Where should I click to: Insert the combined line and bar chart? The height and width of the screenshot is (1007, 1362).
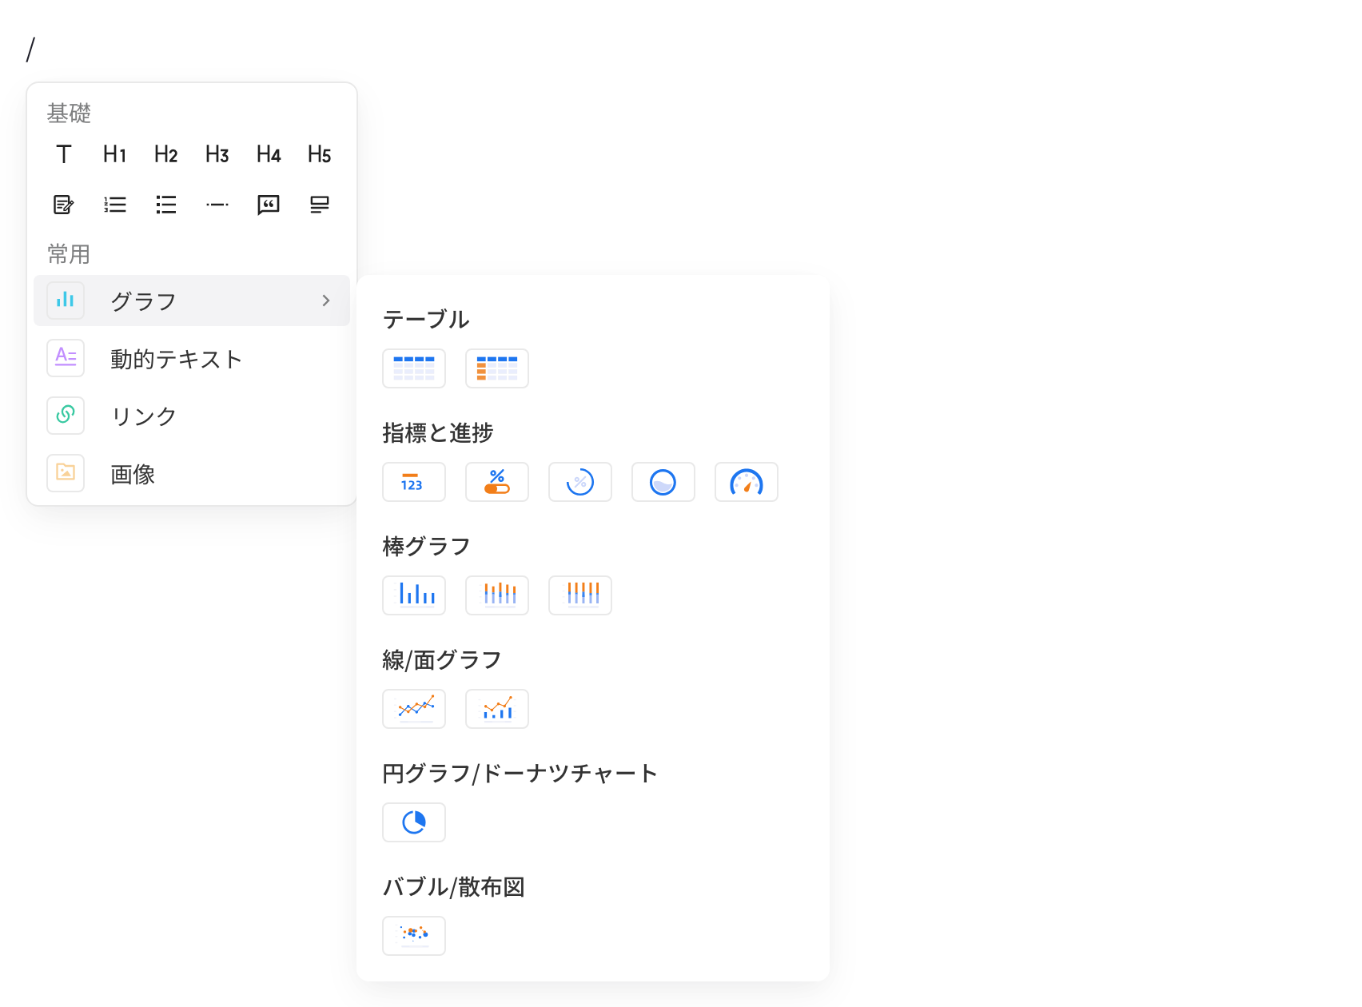pyautogui.click(x=497, y=709)
